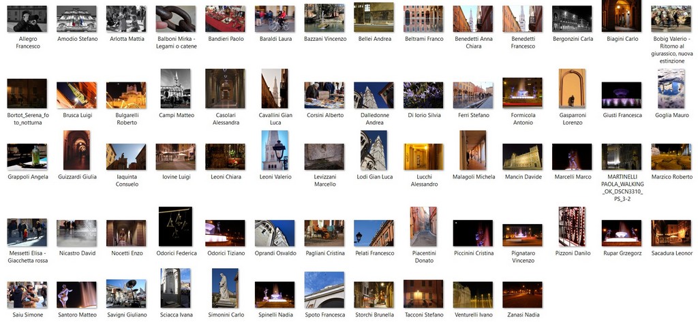
Task: Select the Dalledonne Andrea thumbnail
Action: pos(374,95)
